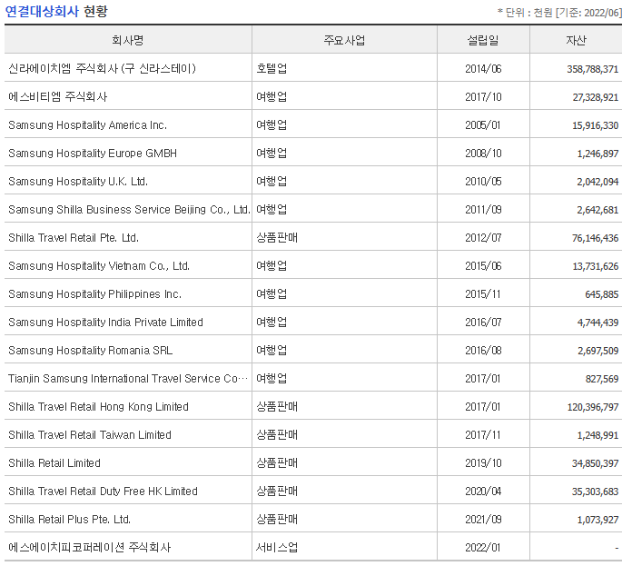Select founding date 2022/01
The image size is (632, 576).
tap(483, 548)
